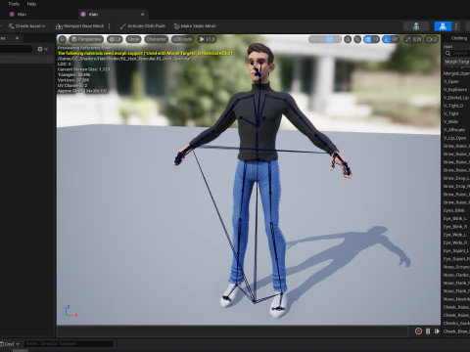Click the highlighted transform gizmo mode button
470x352 pixels.
329,39
